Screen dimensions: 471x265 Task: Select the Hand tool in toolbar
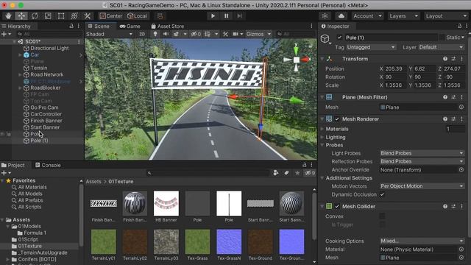tap(8, 16)
